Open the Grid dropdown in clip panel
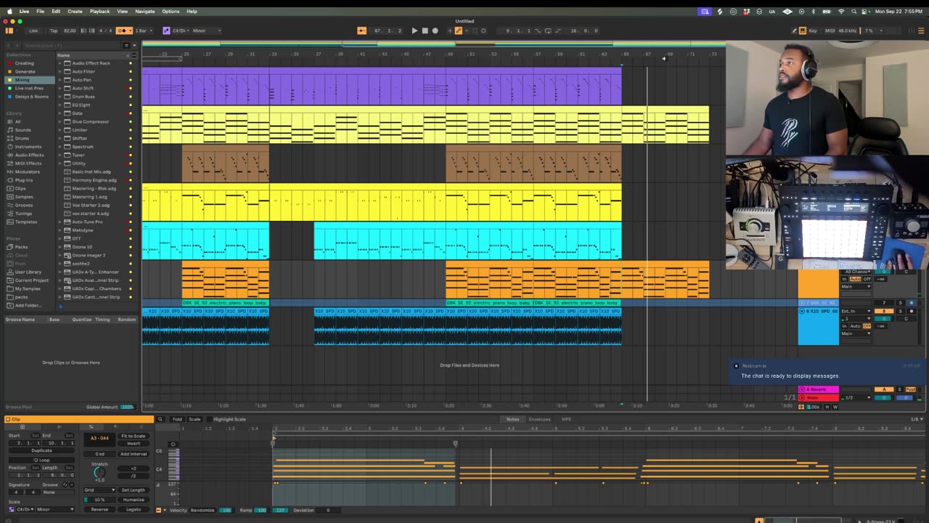This screenshot has height=523, width=929. [x=99, y=490]
